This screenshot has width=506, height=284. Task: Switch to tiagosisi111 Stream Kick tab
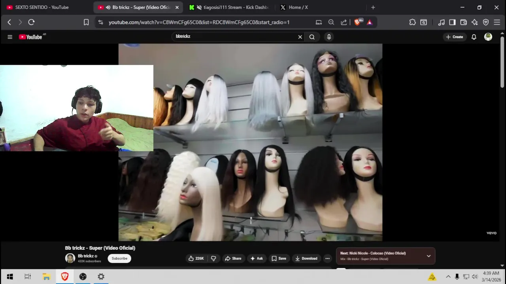(x=229, y=7)
